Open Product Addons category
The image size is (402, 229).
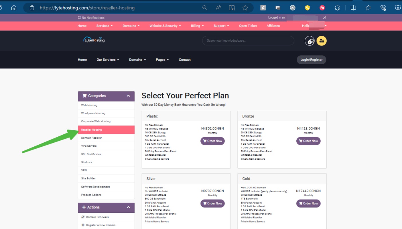(106, 195)
